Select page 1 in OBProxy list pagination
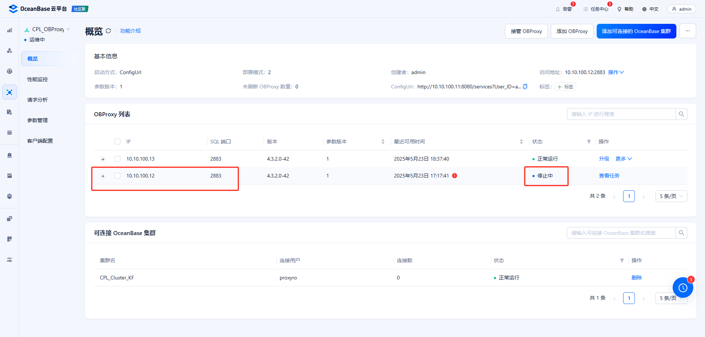The height and width of the screenshot is (337, 705). 629,196
